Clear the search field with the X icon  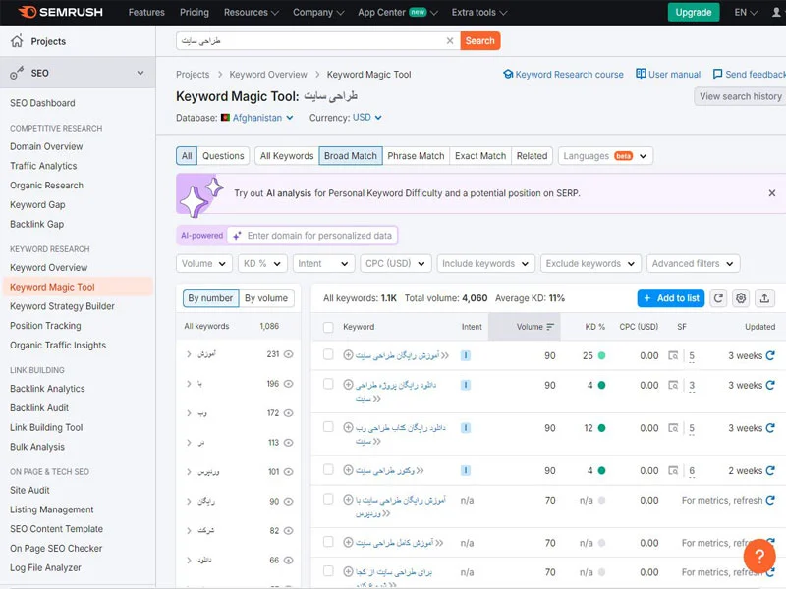450,41
